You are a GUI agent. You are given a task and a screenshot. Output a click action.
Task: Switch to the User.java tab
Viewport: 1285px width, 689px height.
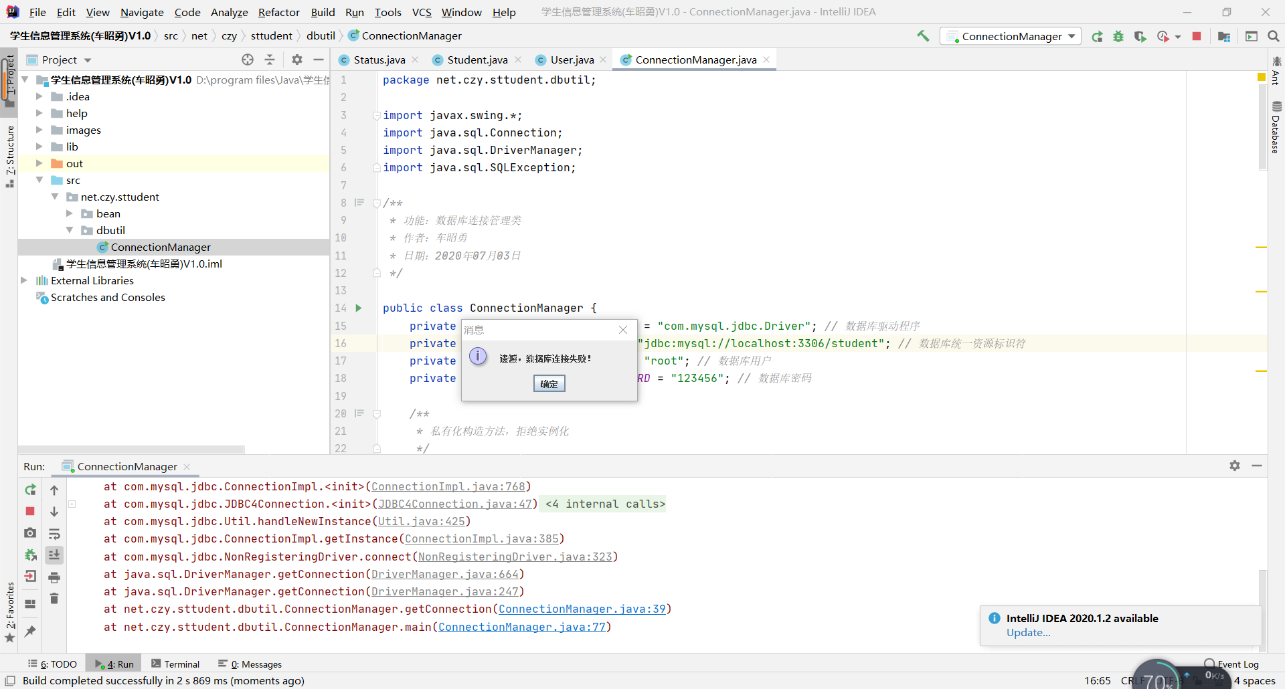(x=572, y=60)
